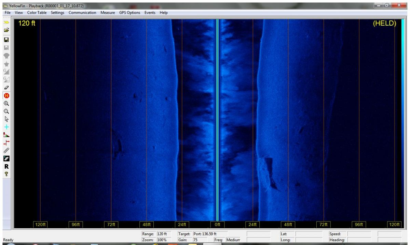Image resolution: width=410 pixels, height=245 pixels.
Task: Toggle the red Hold button
Action: click(x=6, y=95)
